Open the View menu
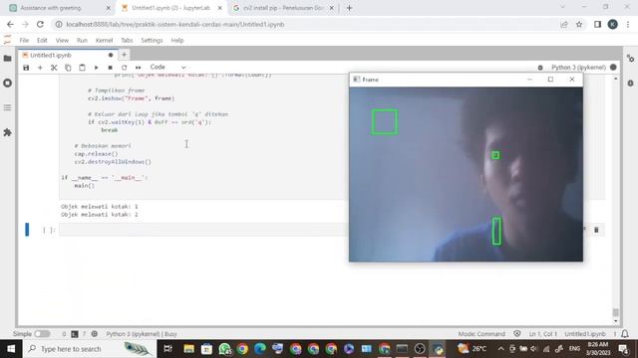This screenshot has height=358, width=638. tap(62, 40)
